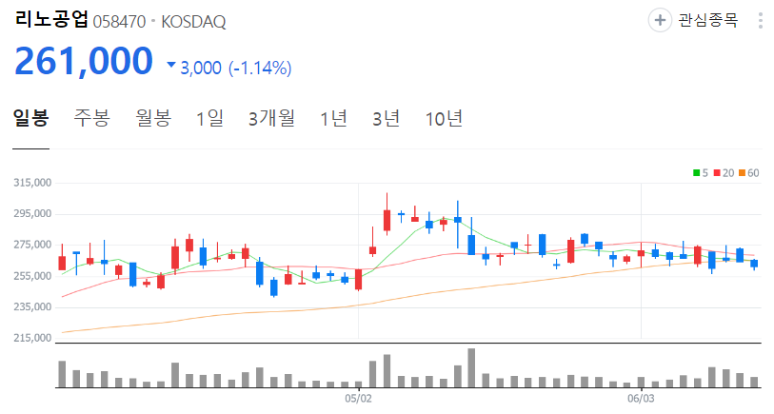Switch to the 주봉 weekly tab

click(91, 118)
